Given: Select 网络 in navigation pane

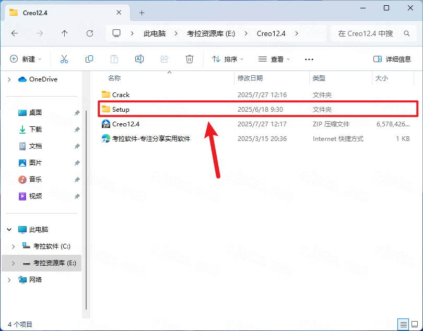Looking at the screenshot, I should click(x=36, y=280).
